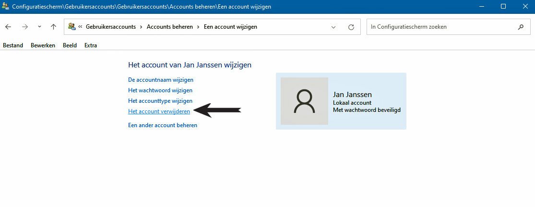Refresh the Configuratiescherm view
The width and height of the screenshot is (535, 207).
[x=351, y=27]
